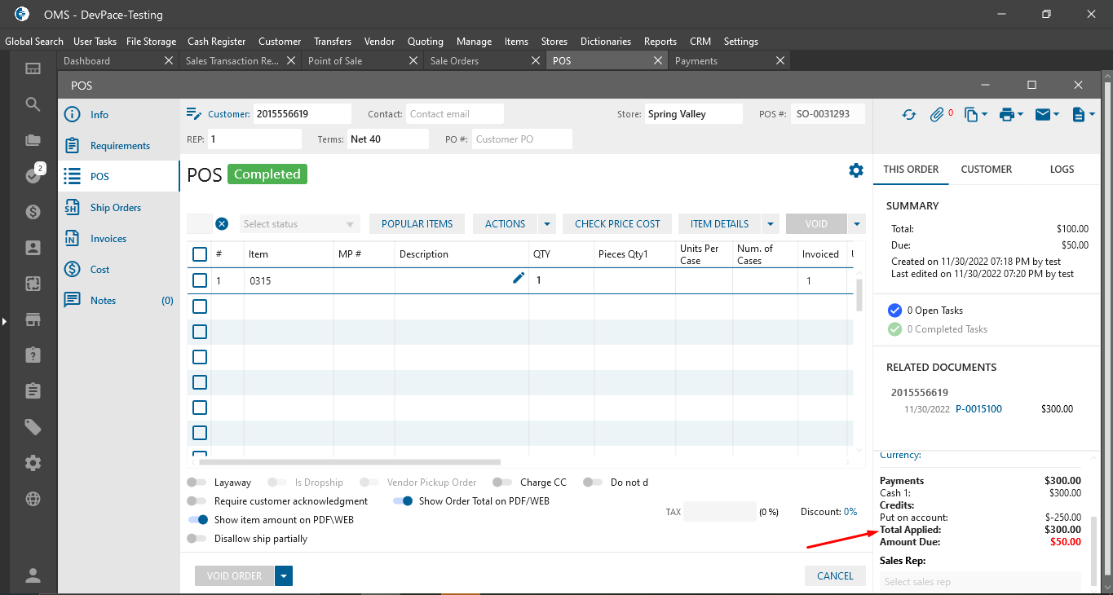Click the edit customer icon
Screen dimensions: 1113x595
(194, 114)
